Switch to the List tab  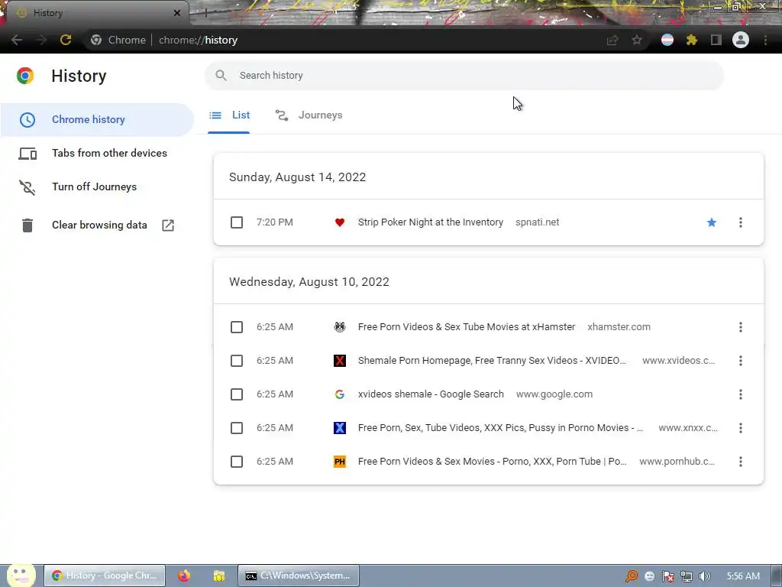229,115
